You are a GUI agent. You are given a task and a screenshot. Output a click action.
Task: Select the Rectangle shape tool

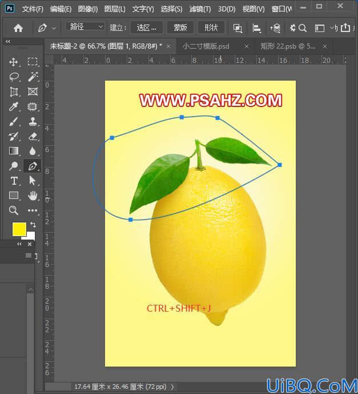(x=14, y=196)
